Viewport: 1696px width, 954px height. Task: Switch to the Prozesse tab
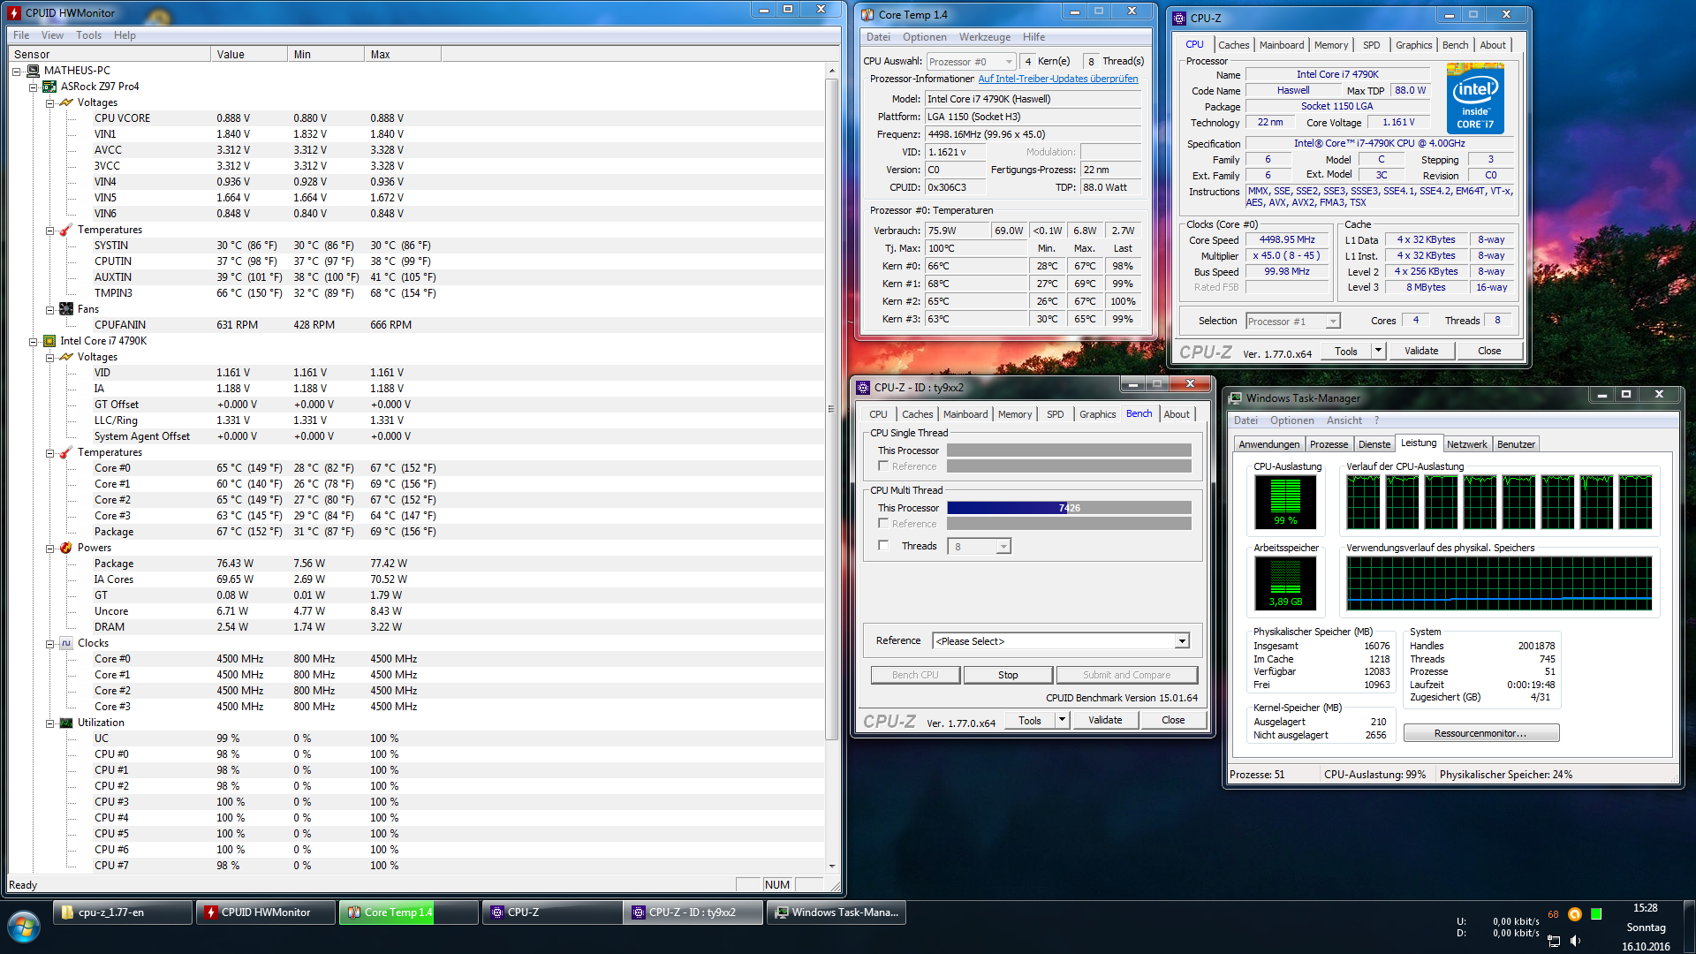1329,444
